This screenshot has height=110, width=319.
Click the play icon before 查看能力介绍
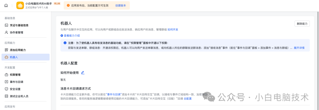(x=62, y=35)
